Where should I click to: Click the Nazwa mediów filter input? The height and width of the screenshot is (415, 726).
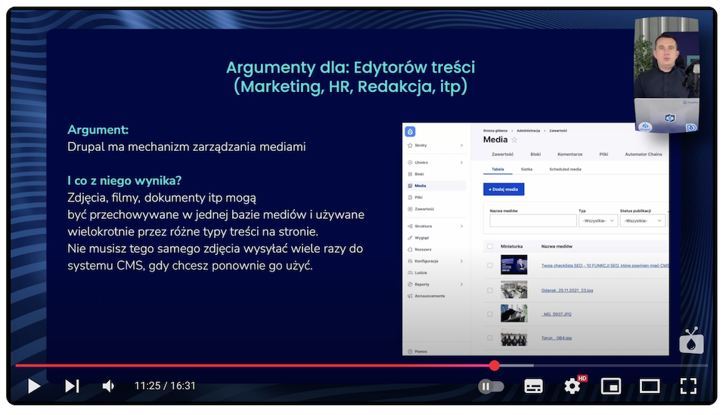click(533, 221)
